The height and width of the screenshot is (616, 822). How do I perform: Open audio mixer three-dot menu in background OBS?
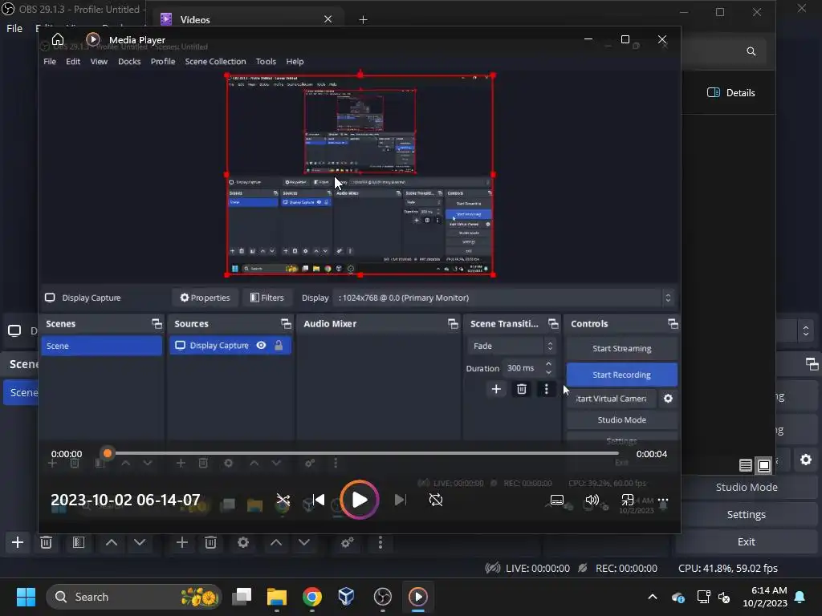(380, 543)
